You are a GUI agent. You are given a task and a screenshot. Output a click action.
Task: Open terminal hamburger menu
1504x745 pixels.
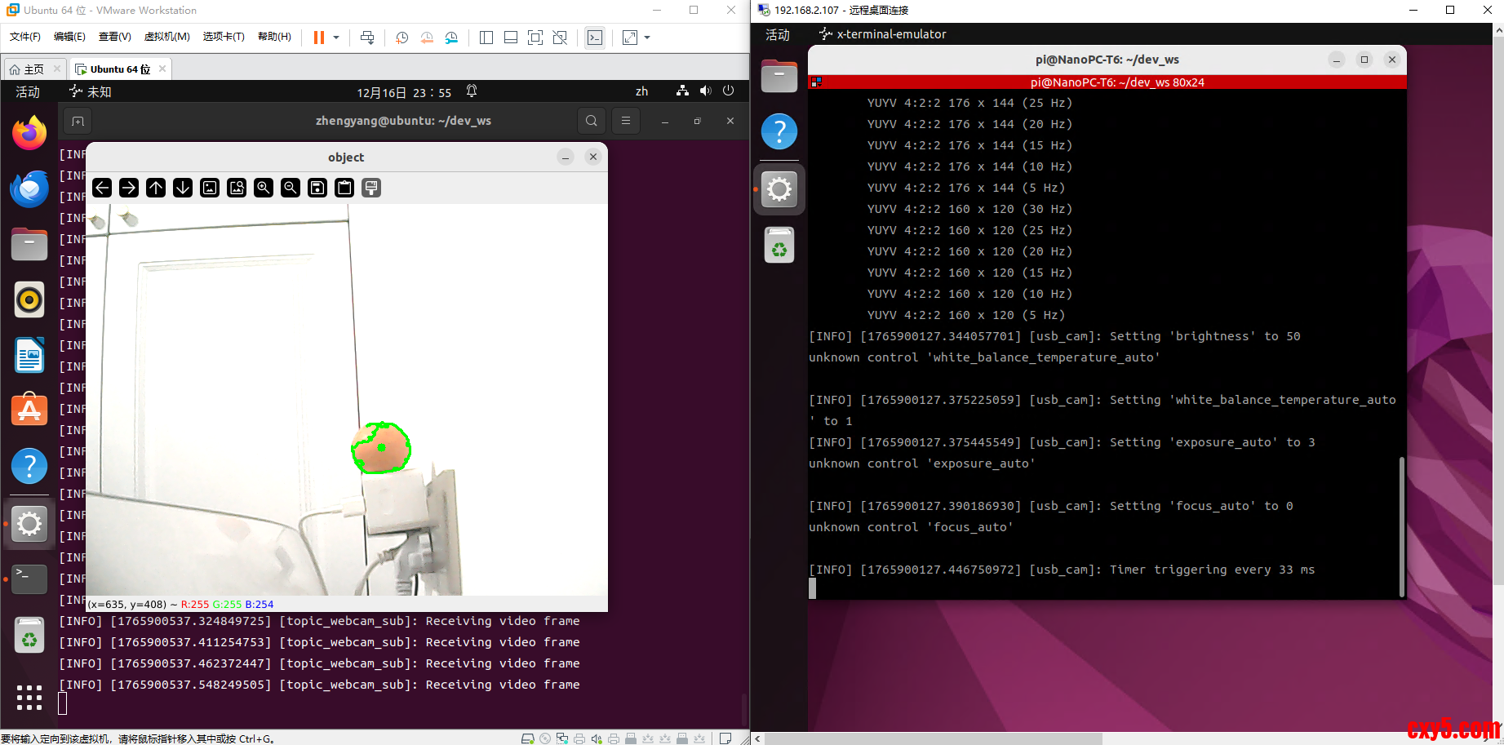[626, 121]
